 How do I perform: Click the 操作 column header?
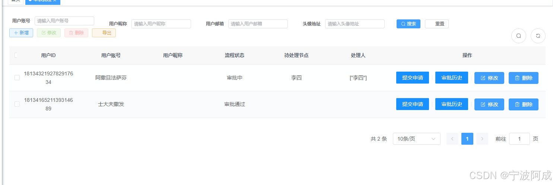pyautogui.click(x=467, y=55)
